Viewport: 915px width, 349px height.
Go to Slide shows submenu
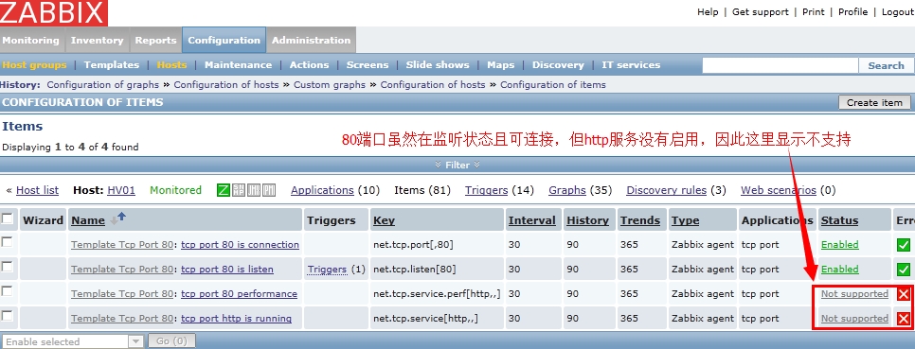[x=438, y=64]
